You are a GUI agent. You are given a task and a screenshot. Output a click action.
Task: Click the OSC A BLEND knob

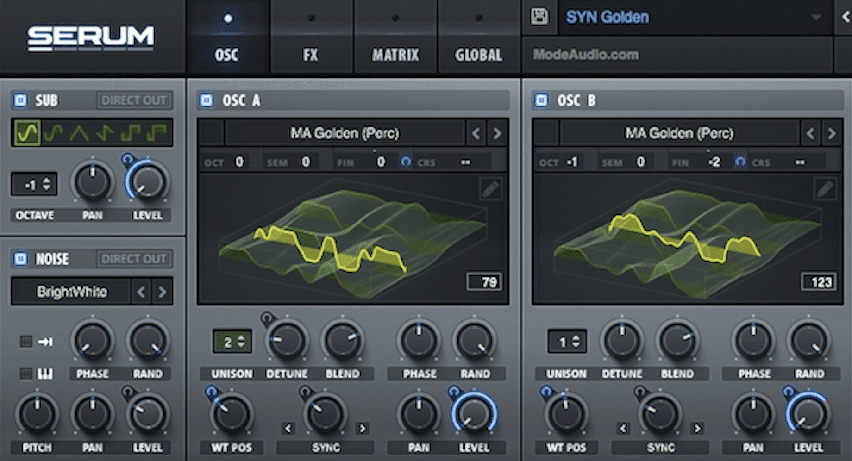(343, 341)
